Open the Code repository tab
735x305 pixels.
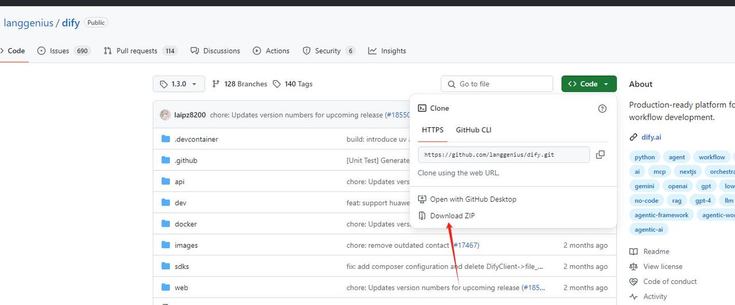coord(14,51)
